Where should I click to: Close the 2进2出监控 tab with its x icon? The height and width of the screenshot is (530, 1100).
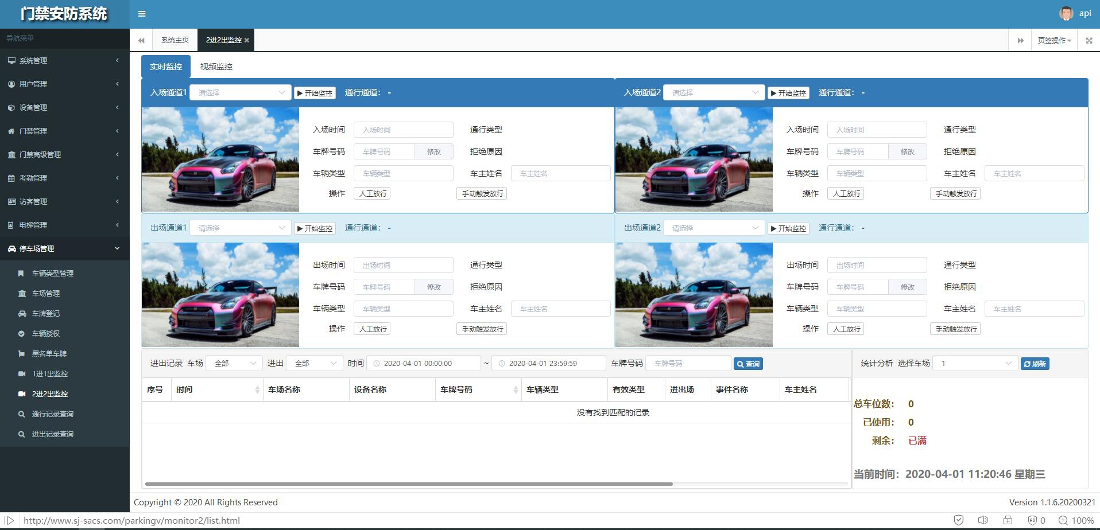coord(247,40)
